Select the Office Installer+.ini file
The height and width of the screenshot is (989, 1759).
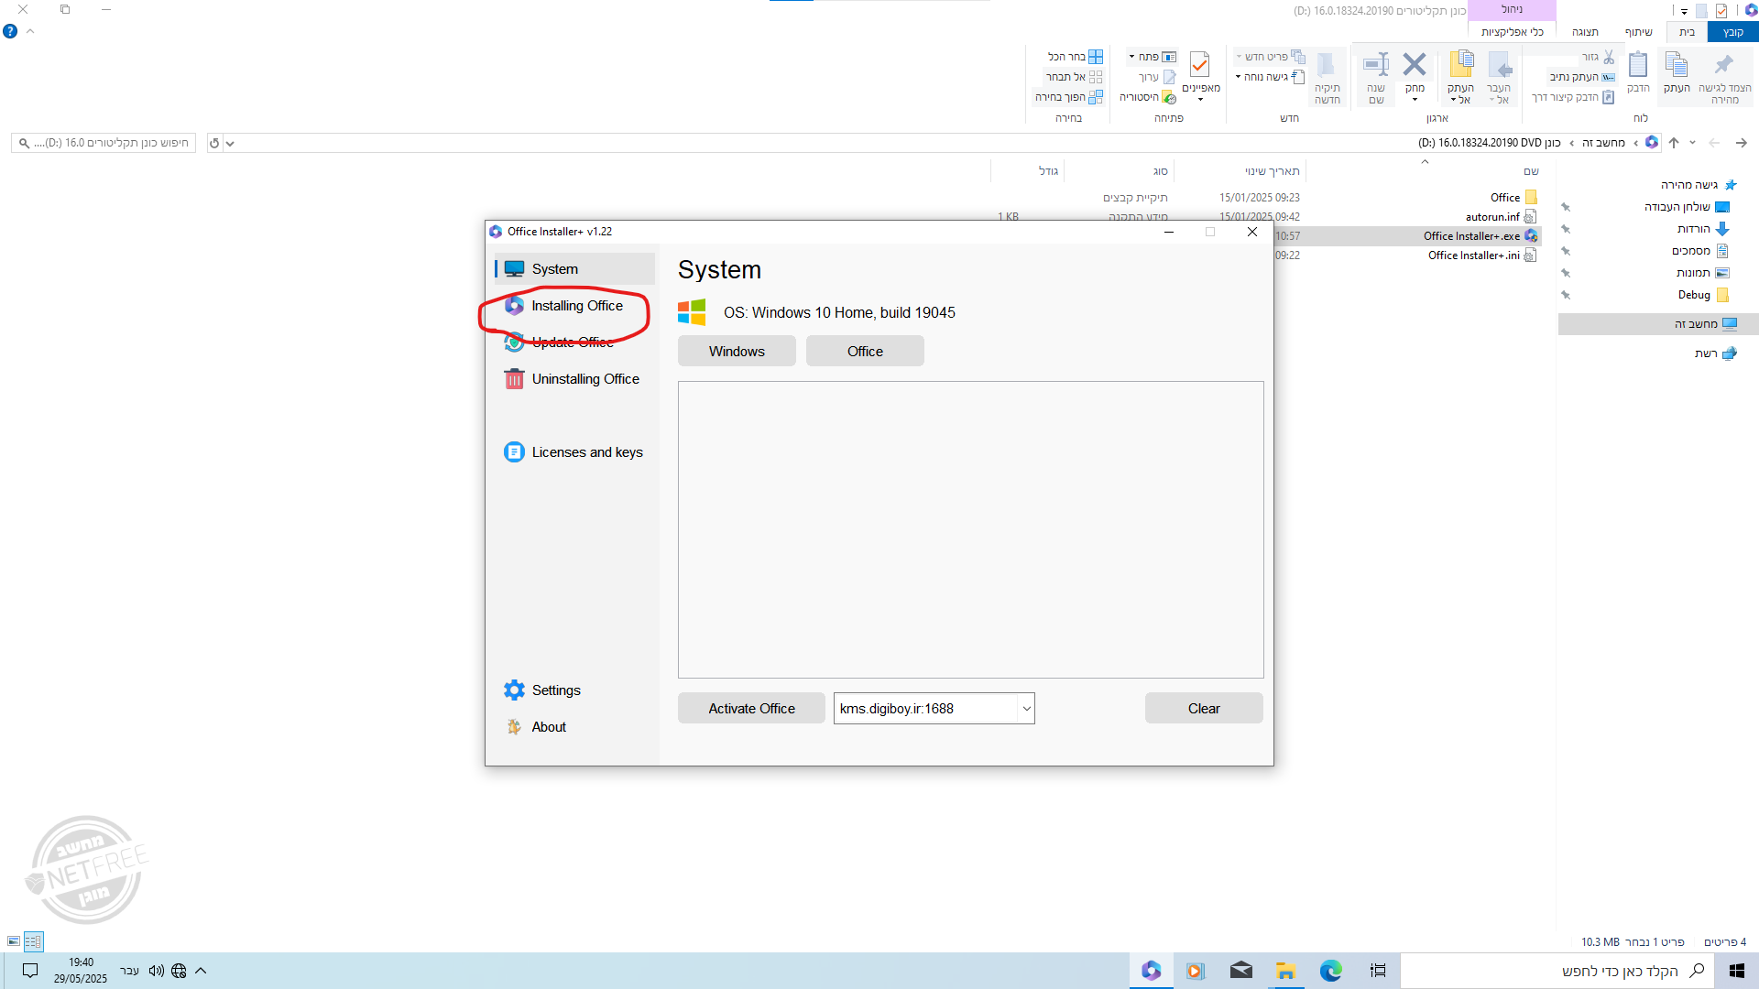[1473, 255]
